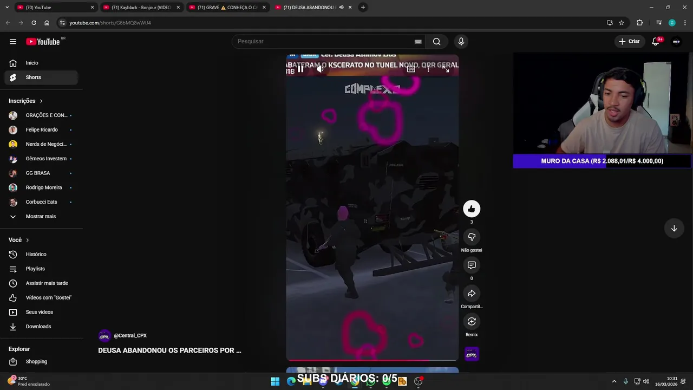The width and height of the screenshot is (693, 390).
Task: Remix this Short
Action: (472, 321)
